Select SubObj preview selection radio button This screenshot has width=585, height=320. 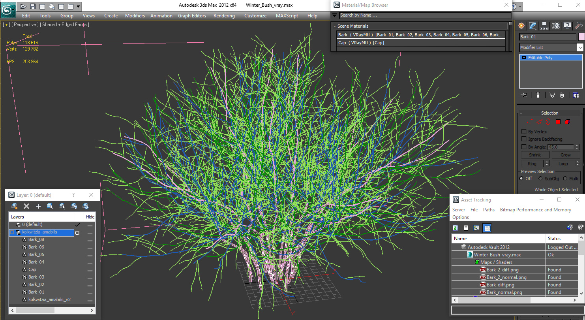pos(541,179)
